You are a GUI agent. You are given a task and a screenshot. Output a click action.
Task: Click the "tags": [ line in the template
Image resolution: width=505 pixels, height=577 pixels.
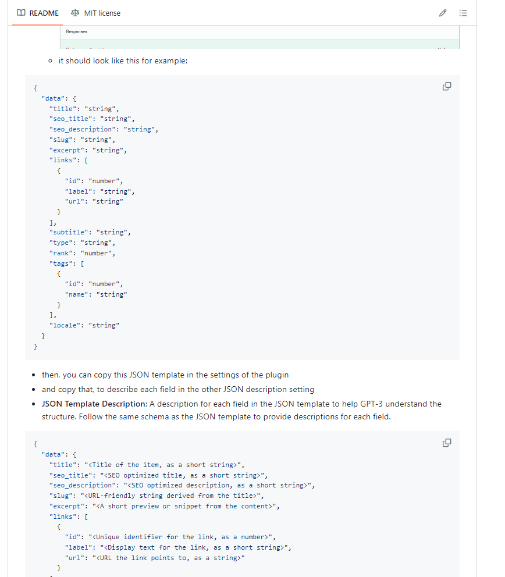(x=67, y=263)
